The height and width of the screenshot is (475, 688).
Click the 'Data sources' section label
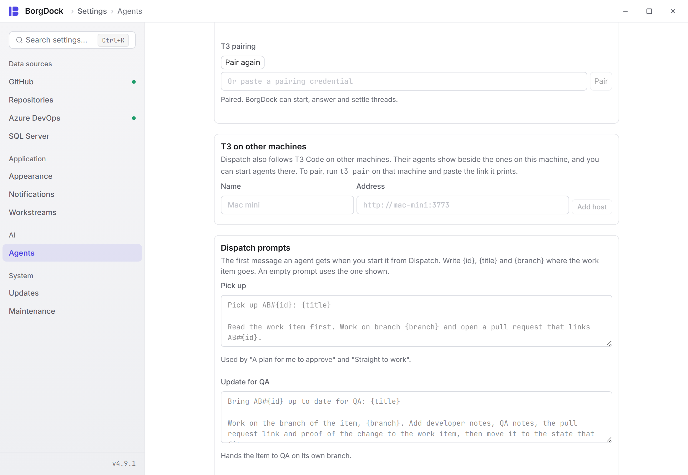pos(30,64)
